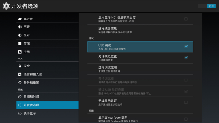The height and width of the screenshot is (123, 219).
Task: Click the restore icon next to 备份和重置
Action: pos(20,83)
